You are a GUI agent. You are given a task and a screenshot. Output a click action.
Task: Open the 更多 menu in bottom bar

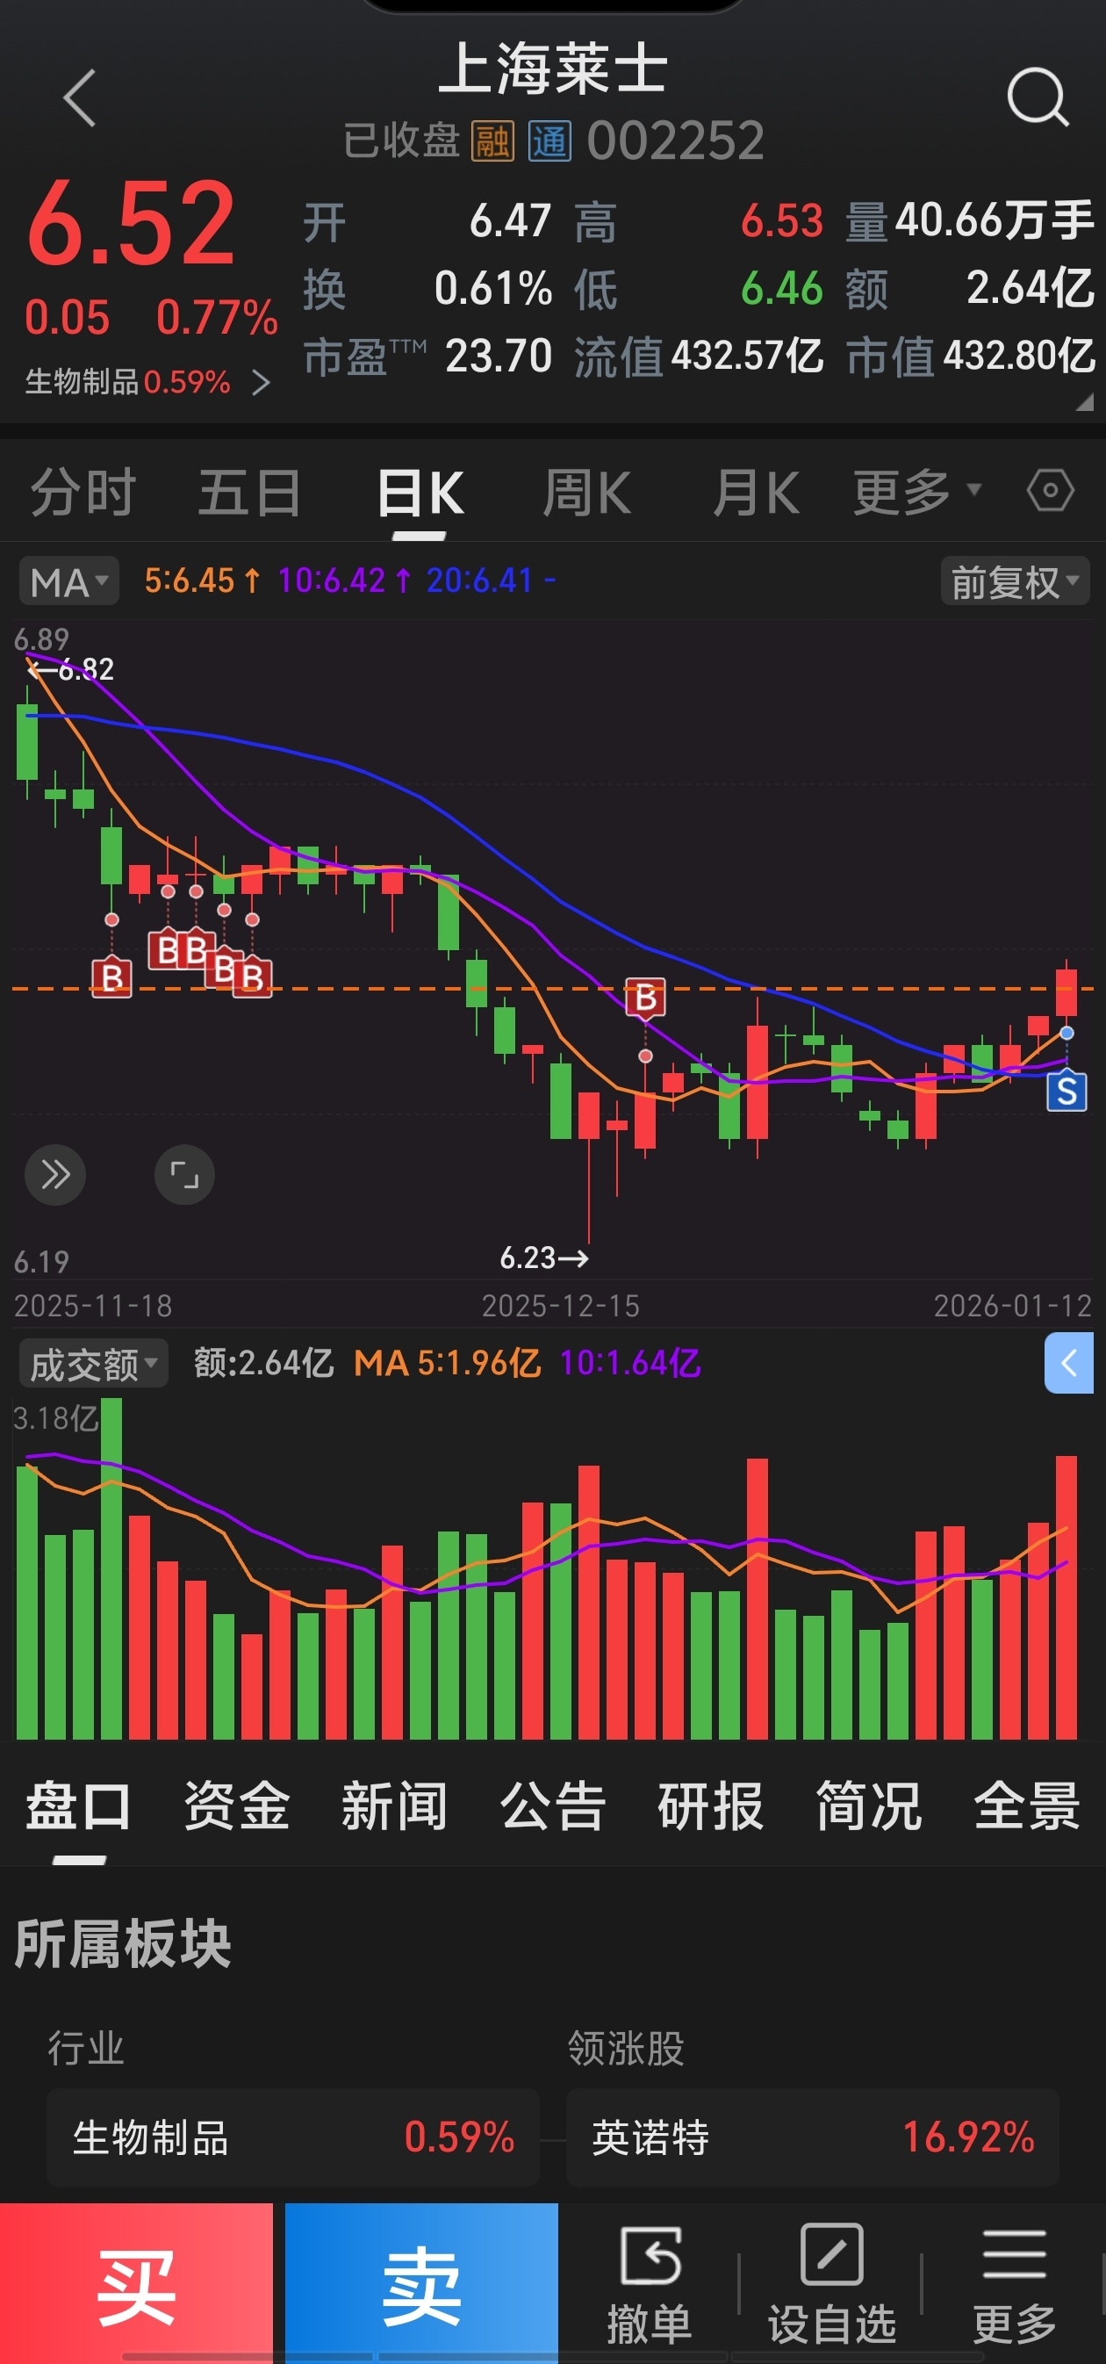point(1015,2284)
